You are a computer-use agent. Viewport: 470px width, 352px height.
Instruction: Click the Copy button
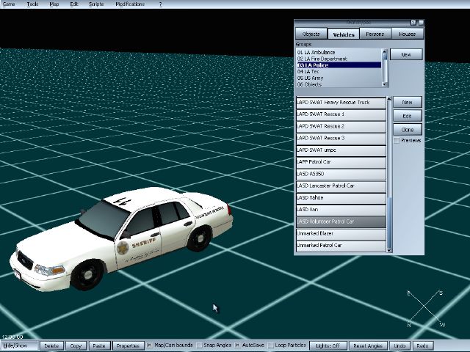click(76, 345)
